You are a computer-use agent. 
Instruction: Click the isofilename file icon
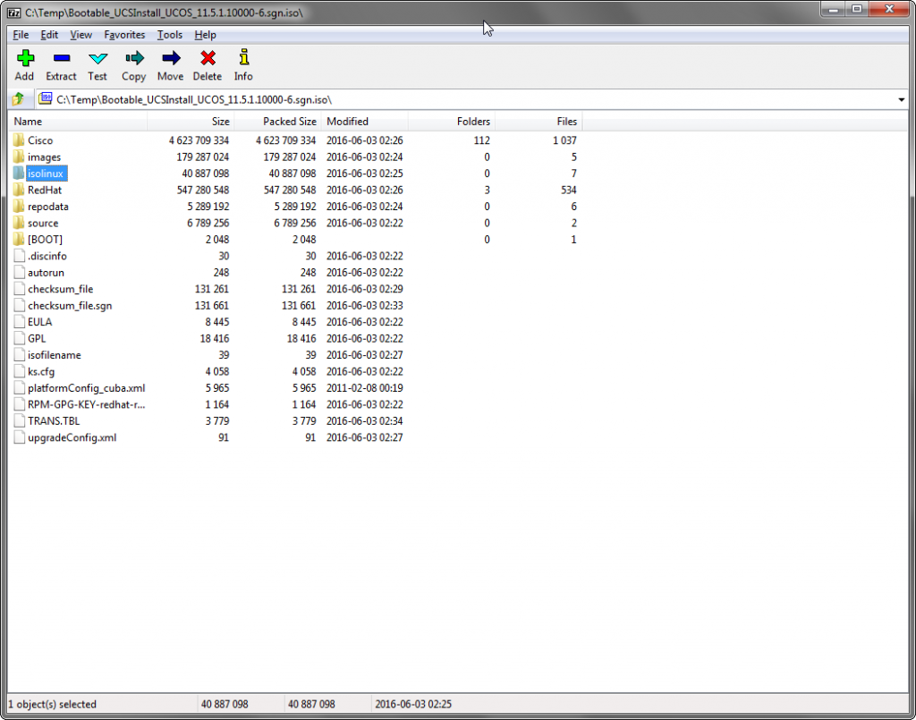20,355
